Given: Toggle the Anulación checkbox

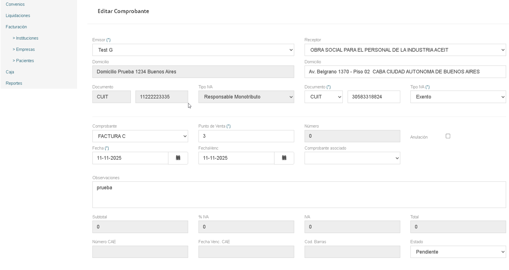Looking at the screenshot, I should point(448,136).
